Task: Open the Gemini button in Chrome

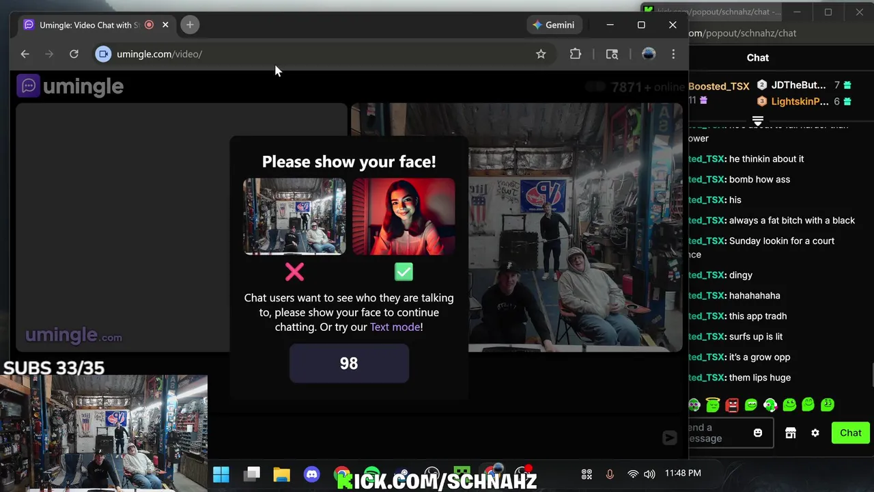Action: click(554, 25)
